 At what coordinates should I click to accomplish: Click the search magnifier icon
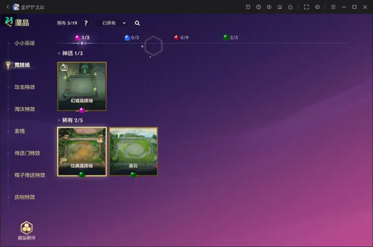pyautogui.click(x=137, y=23)
